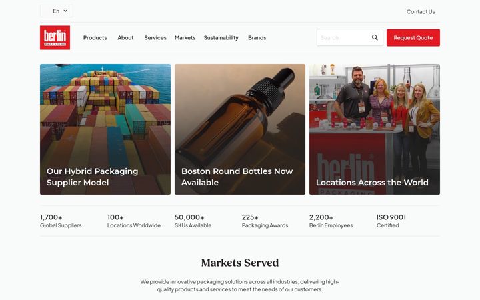Open the About menu
Viewport: 480px width, 300px height.
(x=125, y=37)
